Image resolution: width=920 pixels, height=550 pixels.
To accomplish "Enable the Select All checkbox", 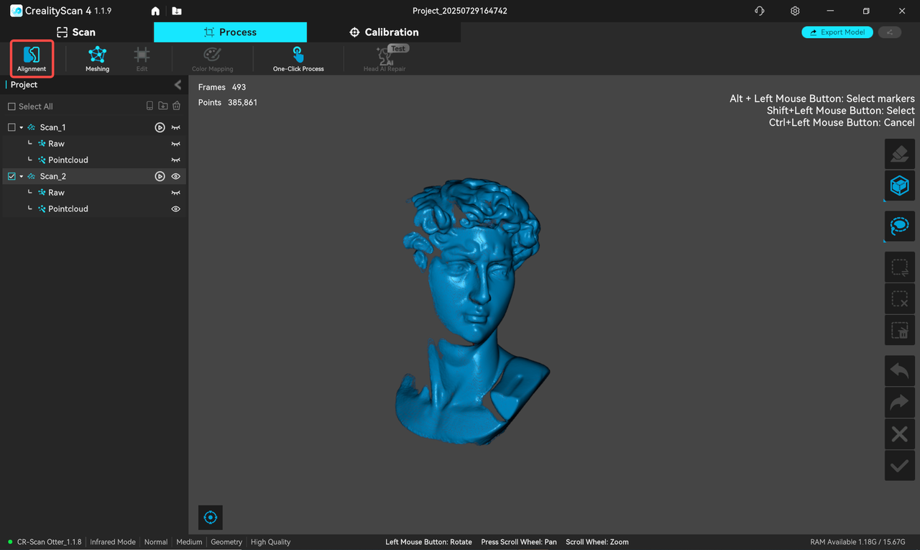I will (11, 106).
